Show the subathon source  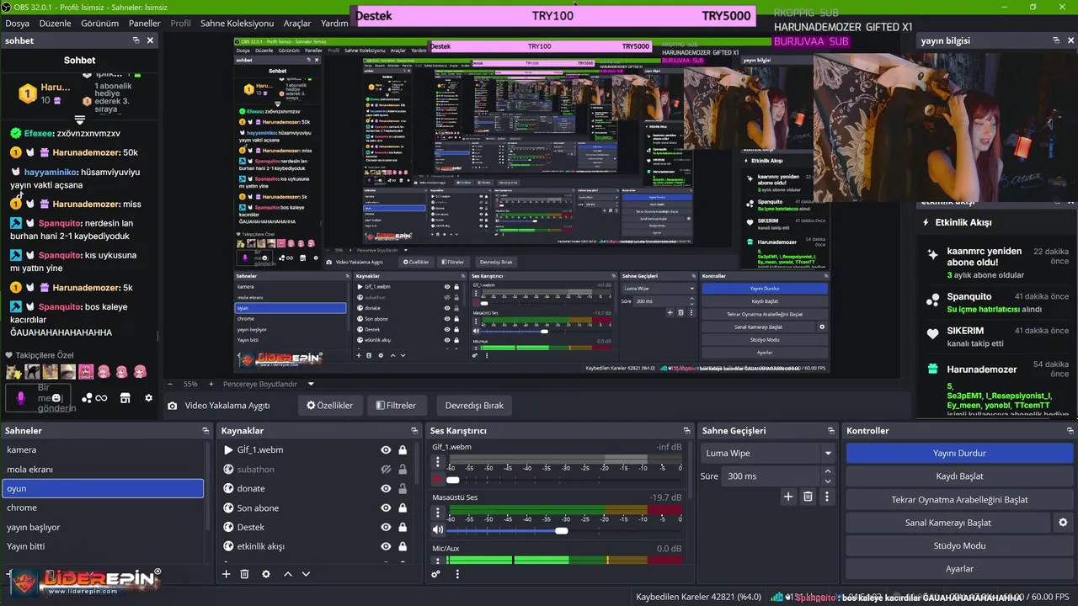click(x=386, y=470)
